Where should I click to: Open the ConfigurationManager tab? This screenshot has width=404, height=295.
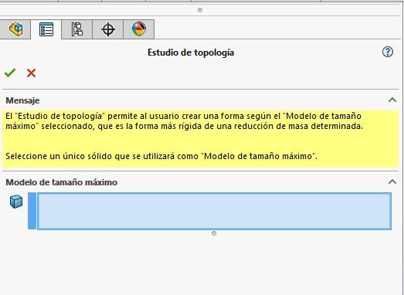[76, 29]
